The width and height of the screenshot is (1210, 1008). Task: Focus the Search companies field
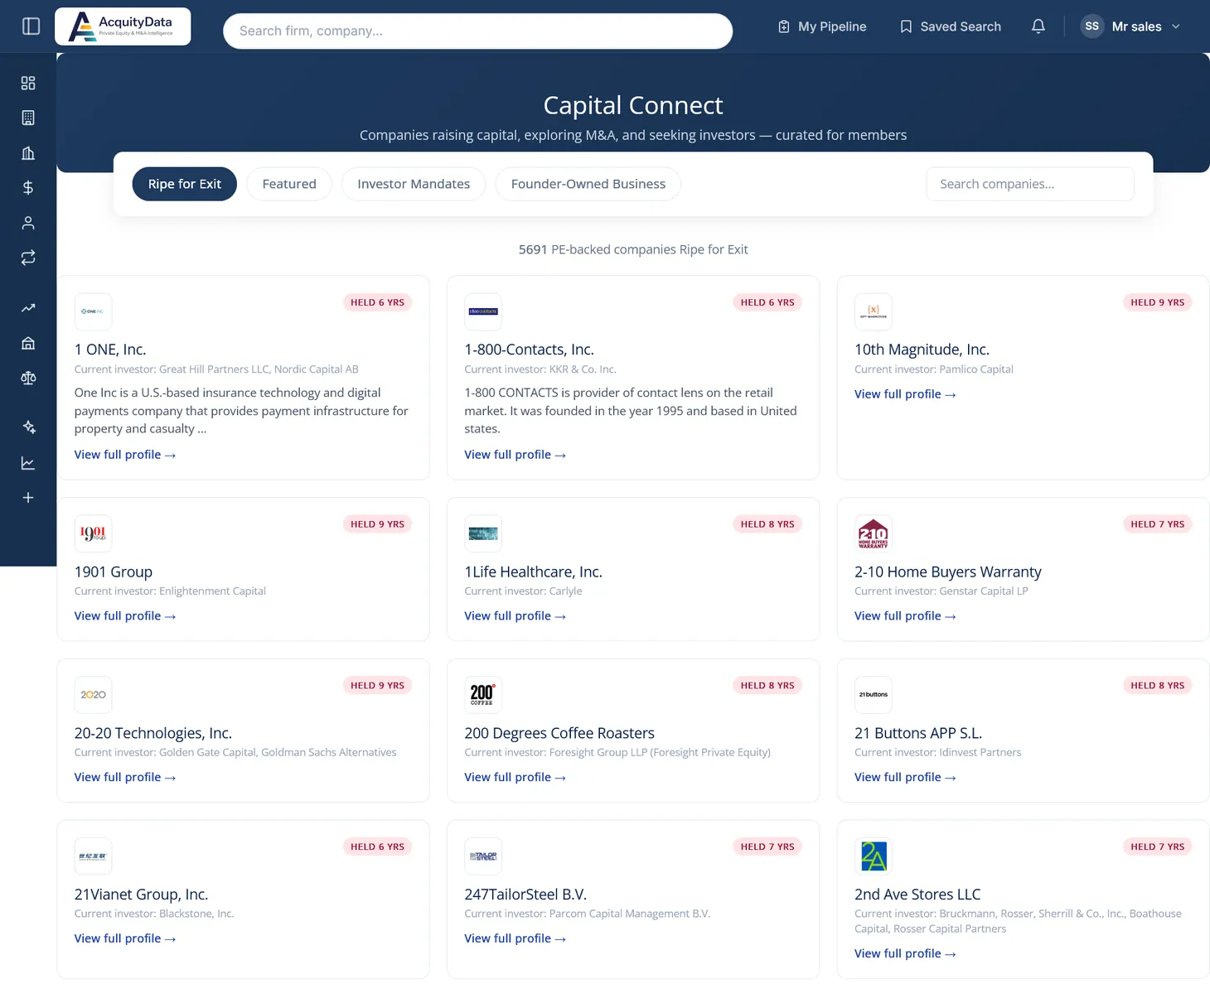[1030, 184]
